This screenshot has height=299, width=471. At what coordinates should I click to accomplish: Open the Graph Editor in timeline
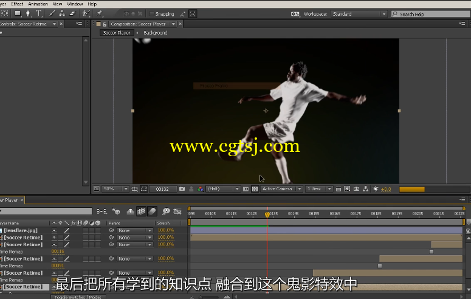(x=177, y=211)
